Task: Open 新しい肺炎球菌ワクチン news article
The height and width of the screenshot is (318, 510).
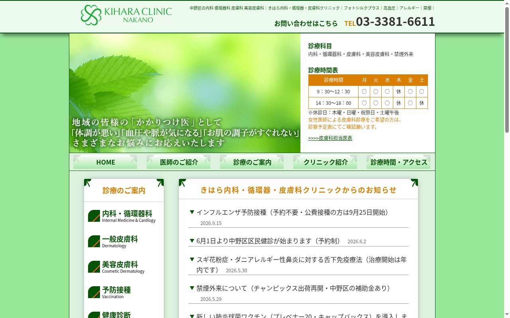Action: [302, 316]
